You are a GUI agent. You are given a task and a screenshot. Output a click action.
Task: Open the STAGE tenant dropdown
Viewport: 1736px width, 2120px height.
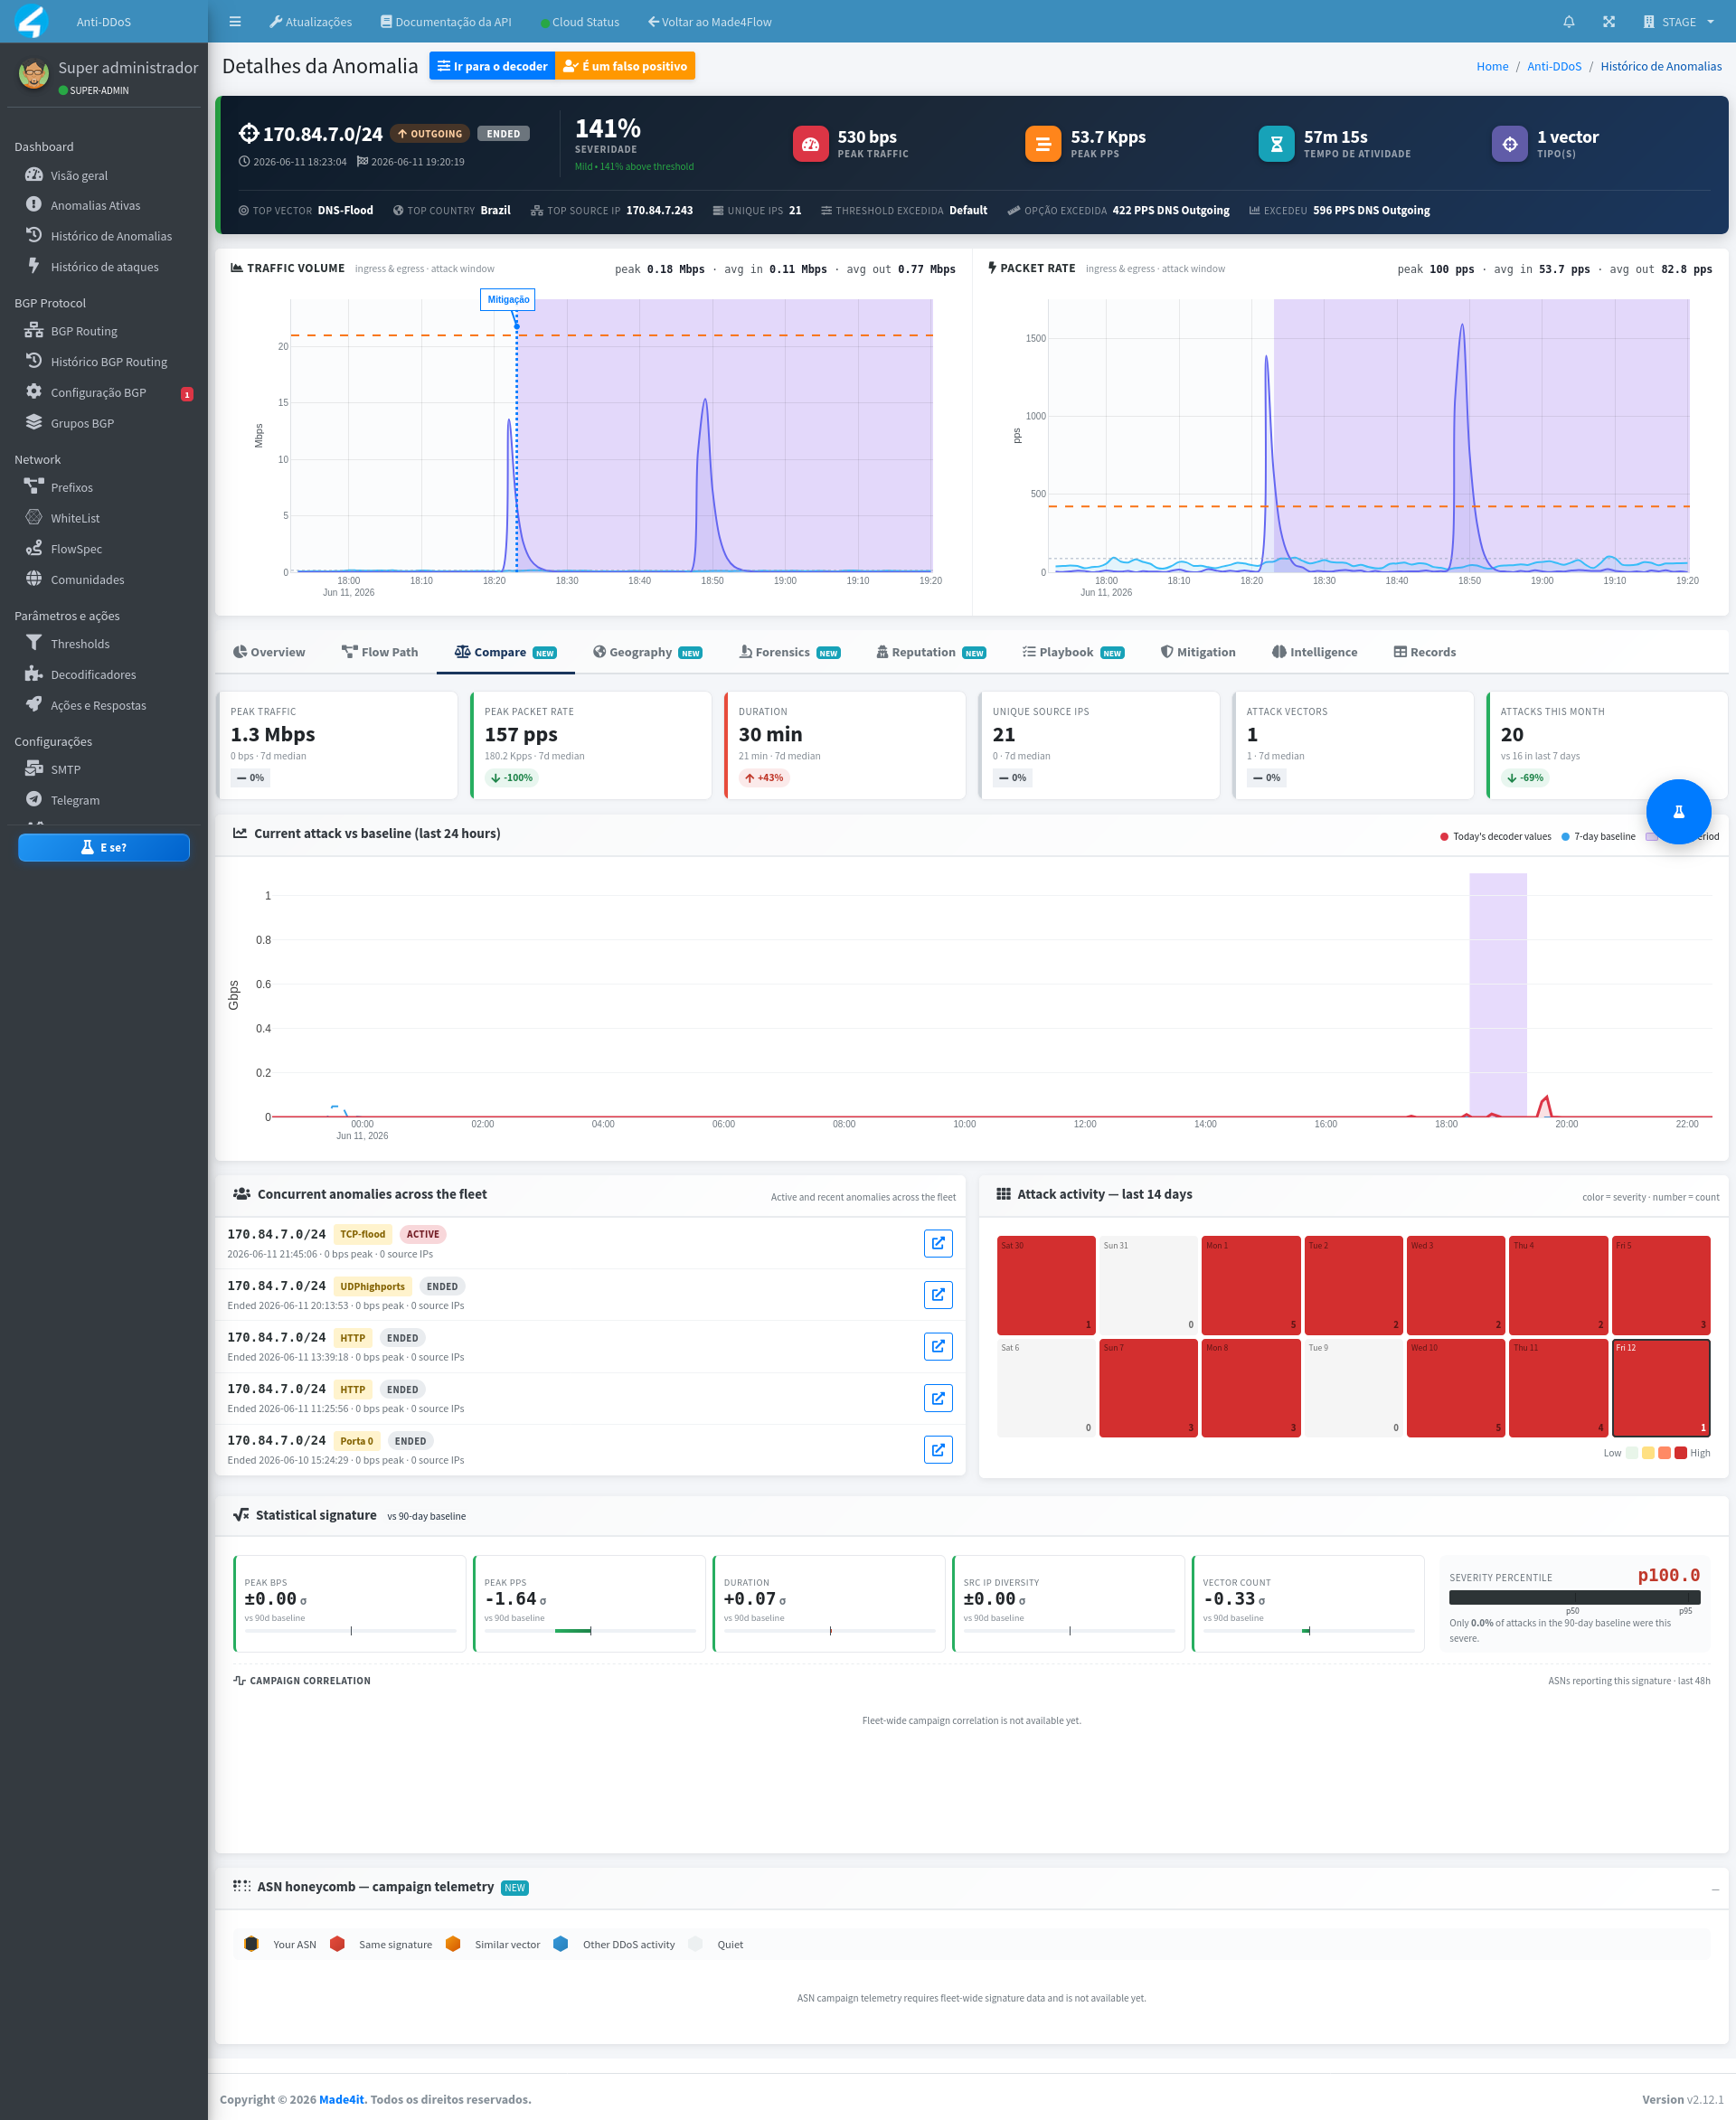(x=1678, y=21)
